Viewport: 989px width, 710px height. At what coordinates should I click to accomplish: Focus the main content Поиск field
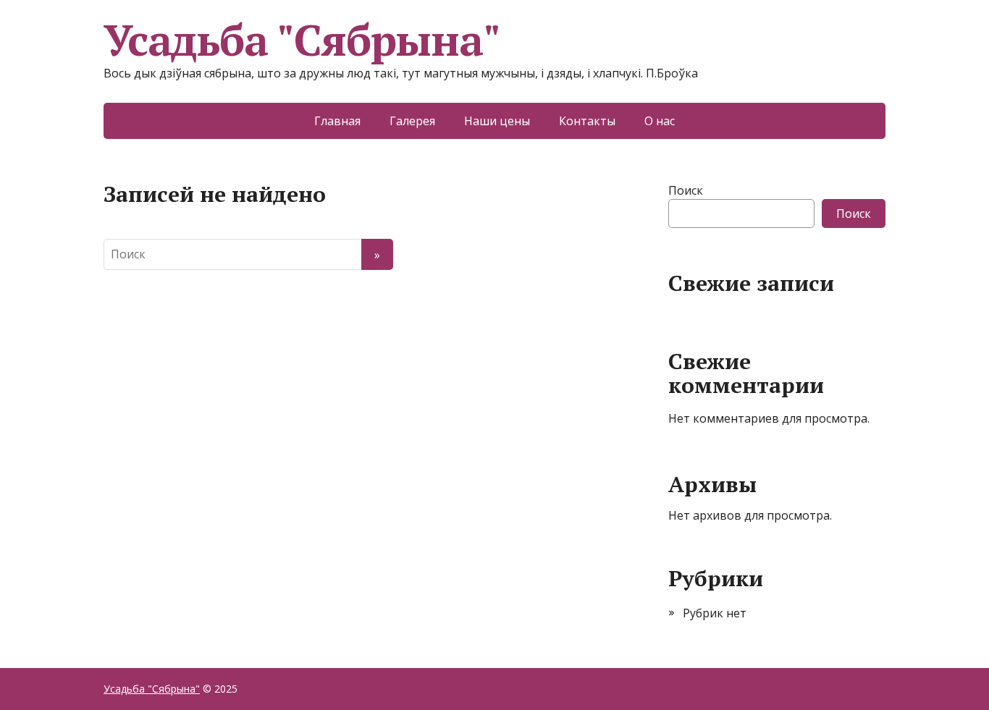pyautogui.click(x=232, y=254)
